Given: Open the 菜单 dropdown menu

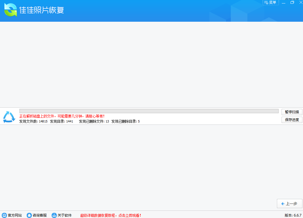Looking at the screenshot, I should [x=271, y=3].
